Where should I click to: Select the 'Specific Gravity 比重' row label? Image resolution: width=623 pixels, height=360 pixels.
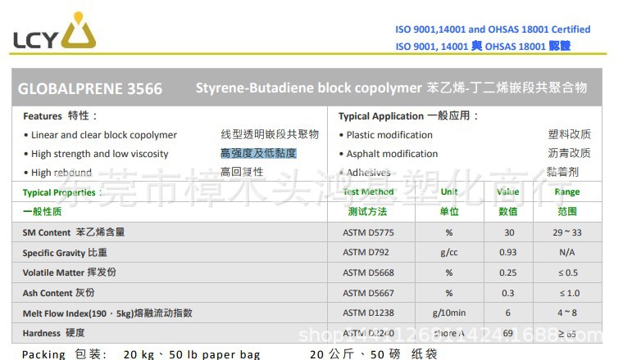(65, 253)
